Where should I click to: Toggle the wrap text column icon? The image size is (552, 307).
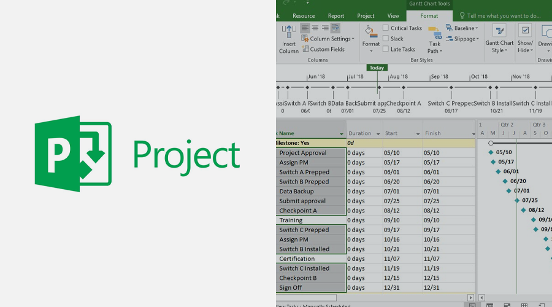coord(335,28)
